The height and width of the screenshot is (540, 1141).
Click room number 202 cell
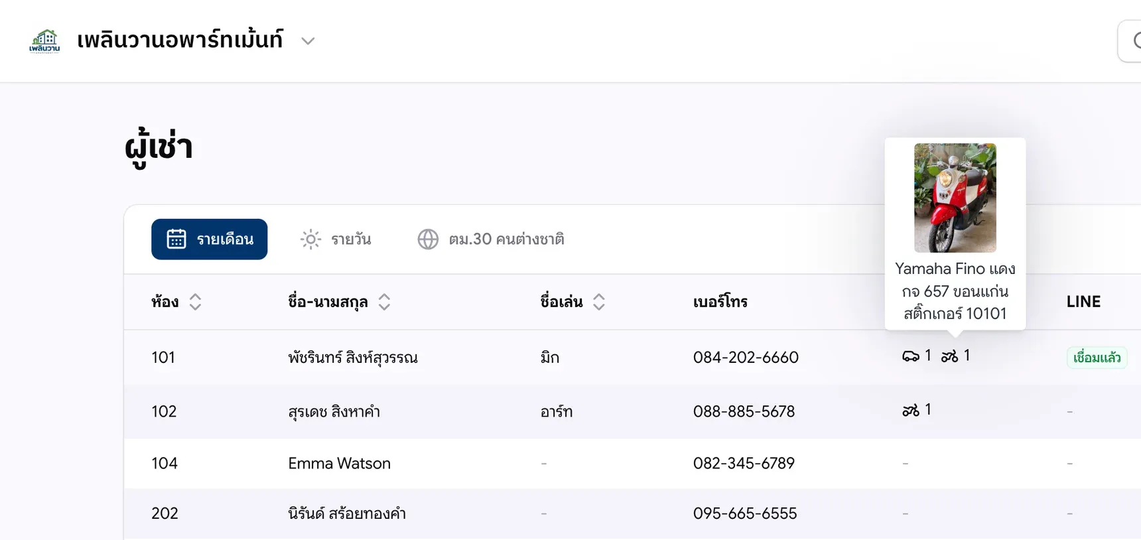(x=165, y=513)
